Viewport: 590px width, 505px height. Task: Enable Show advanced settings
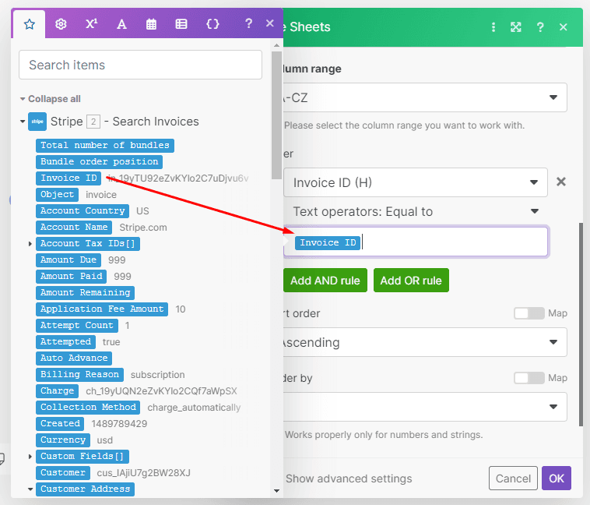coord(348,479)
